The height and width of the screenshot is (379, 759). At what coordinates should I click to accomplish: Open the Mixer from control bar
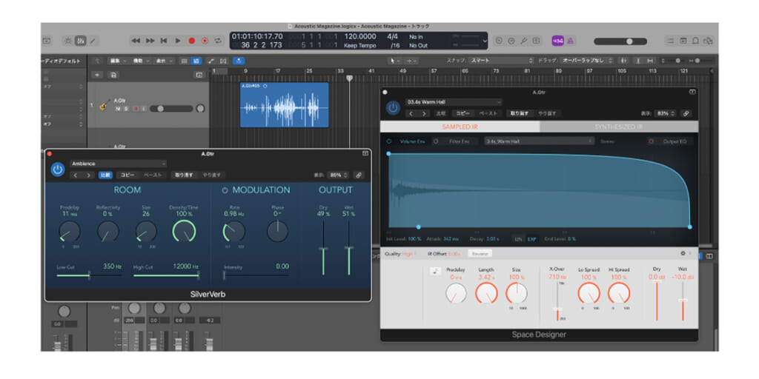[x=80, y=41]
